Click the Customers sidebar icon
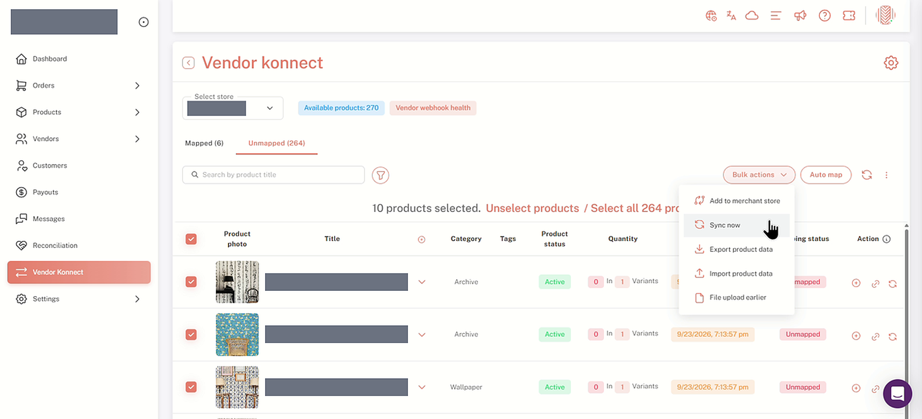 tap(21, 166)
